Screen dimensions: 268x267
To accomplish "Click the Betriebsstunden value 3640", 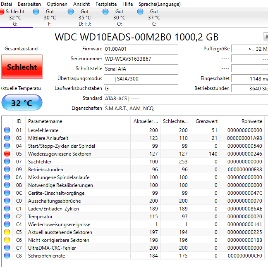I will click(249, 88).
